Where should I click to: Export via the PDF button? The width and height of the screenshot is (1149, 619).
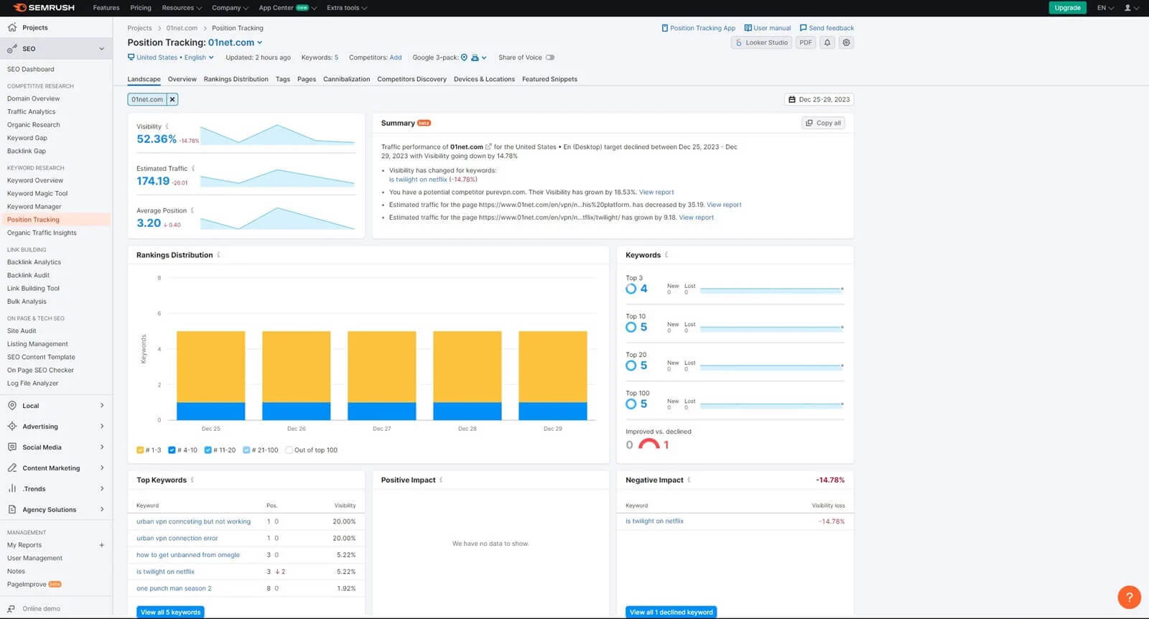click(806, 42)
